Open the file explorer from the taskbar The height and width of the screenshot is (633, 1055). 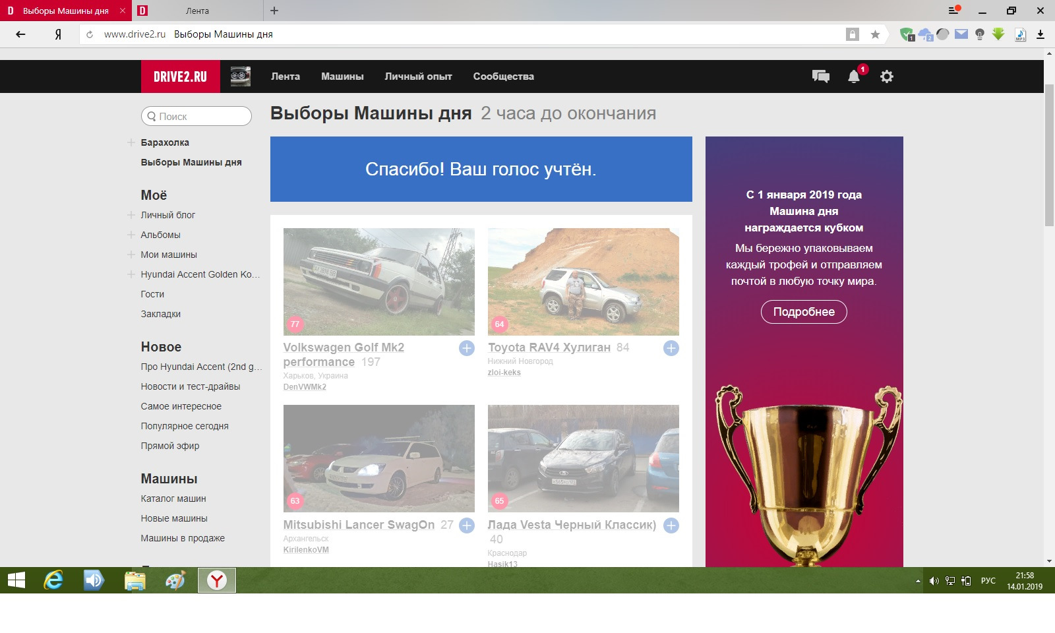(x=135, y=580)
